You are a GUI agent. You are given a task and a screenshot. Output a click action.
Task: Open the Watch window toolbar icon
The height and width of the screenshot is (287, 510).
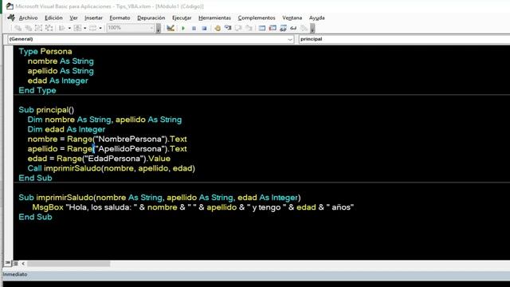click(283, 29)
